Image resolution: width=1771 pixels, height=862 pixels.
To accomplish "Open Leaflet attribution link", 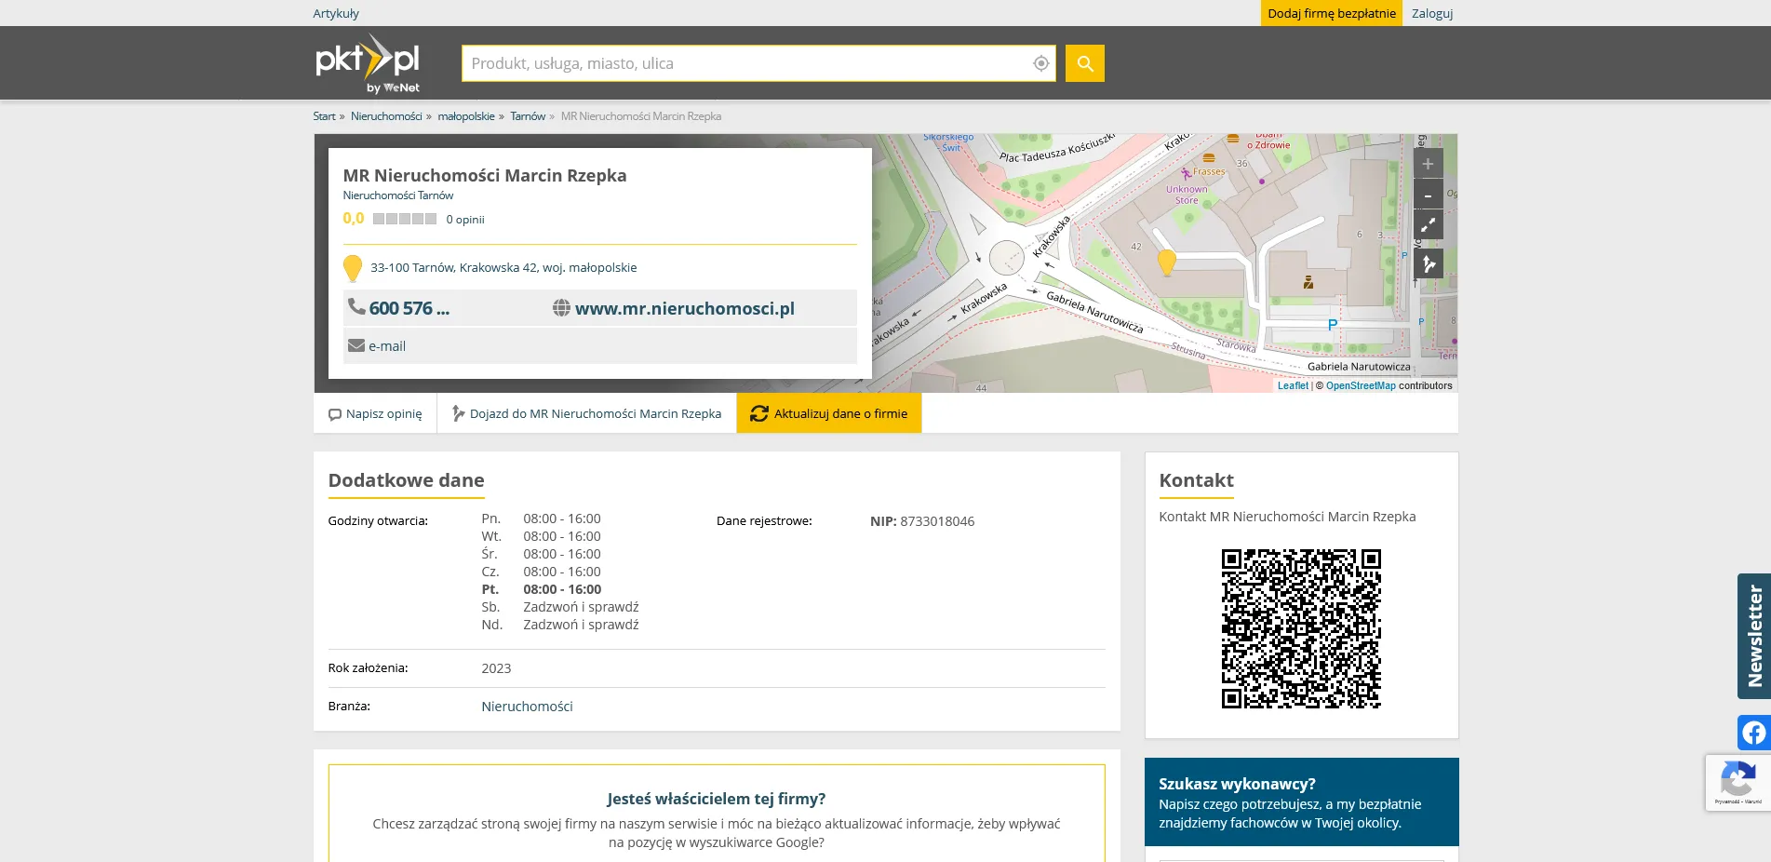I will pos(1293,385).
